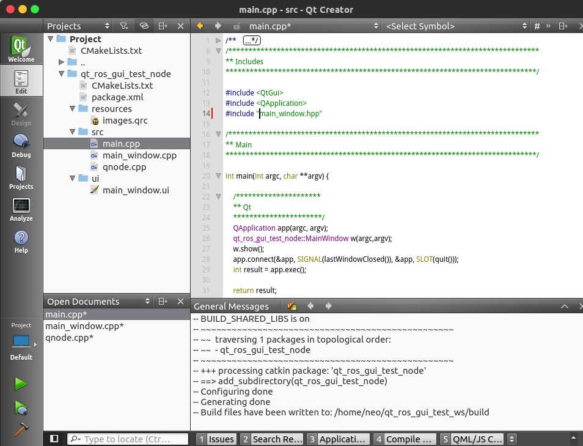
Task: Clear the General Messages output
Action: coord(292,306)
